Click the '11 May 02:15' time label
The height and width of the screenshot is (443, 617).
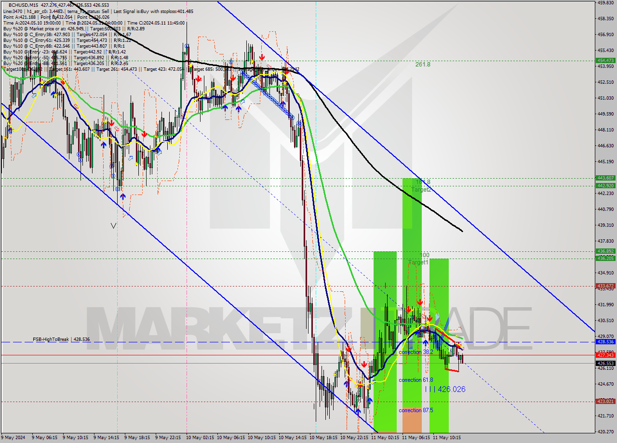pos(386,438)
